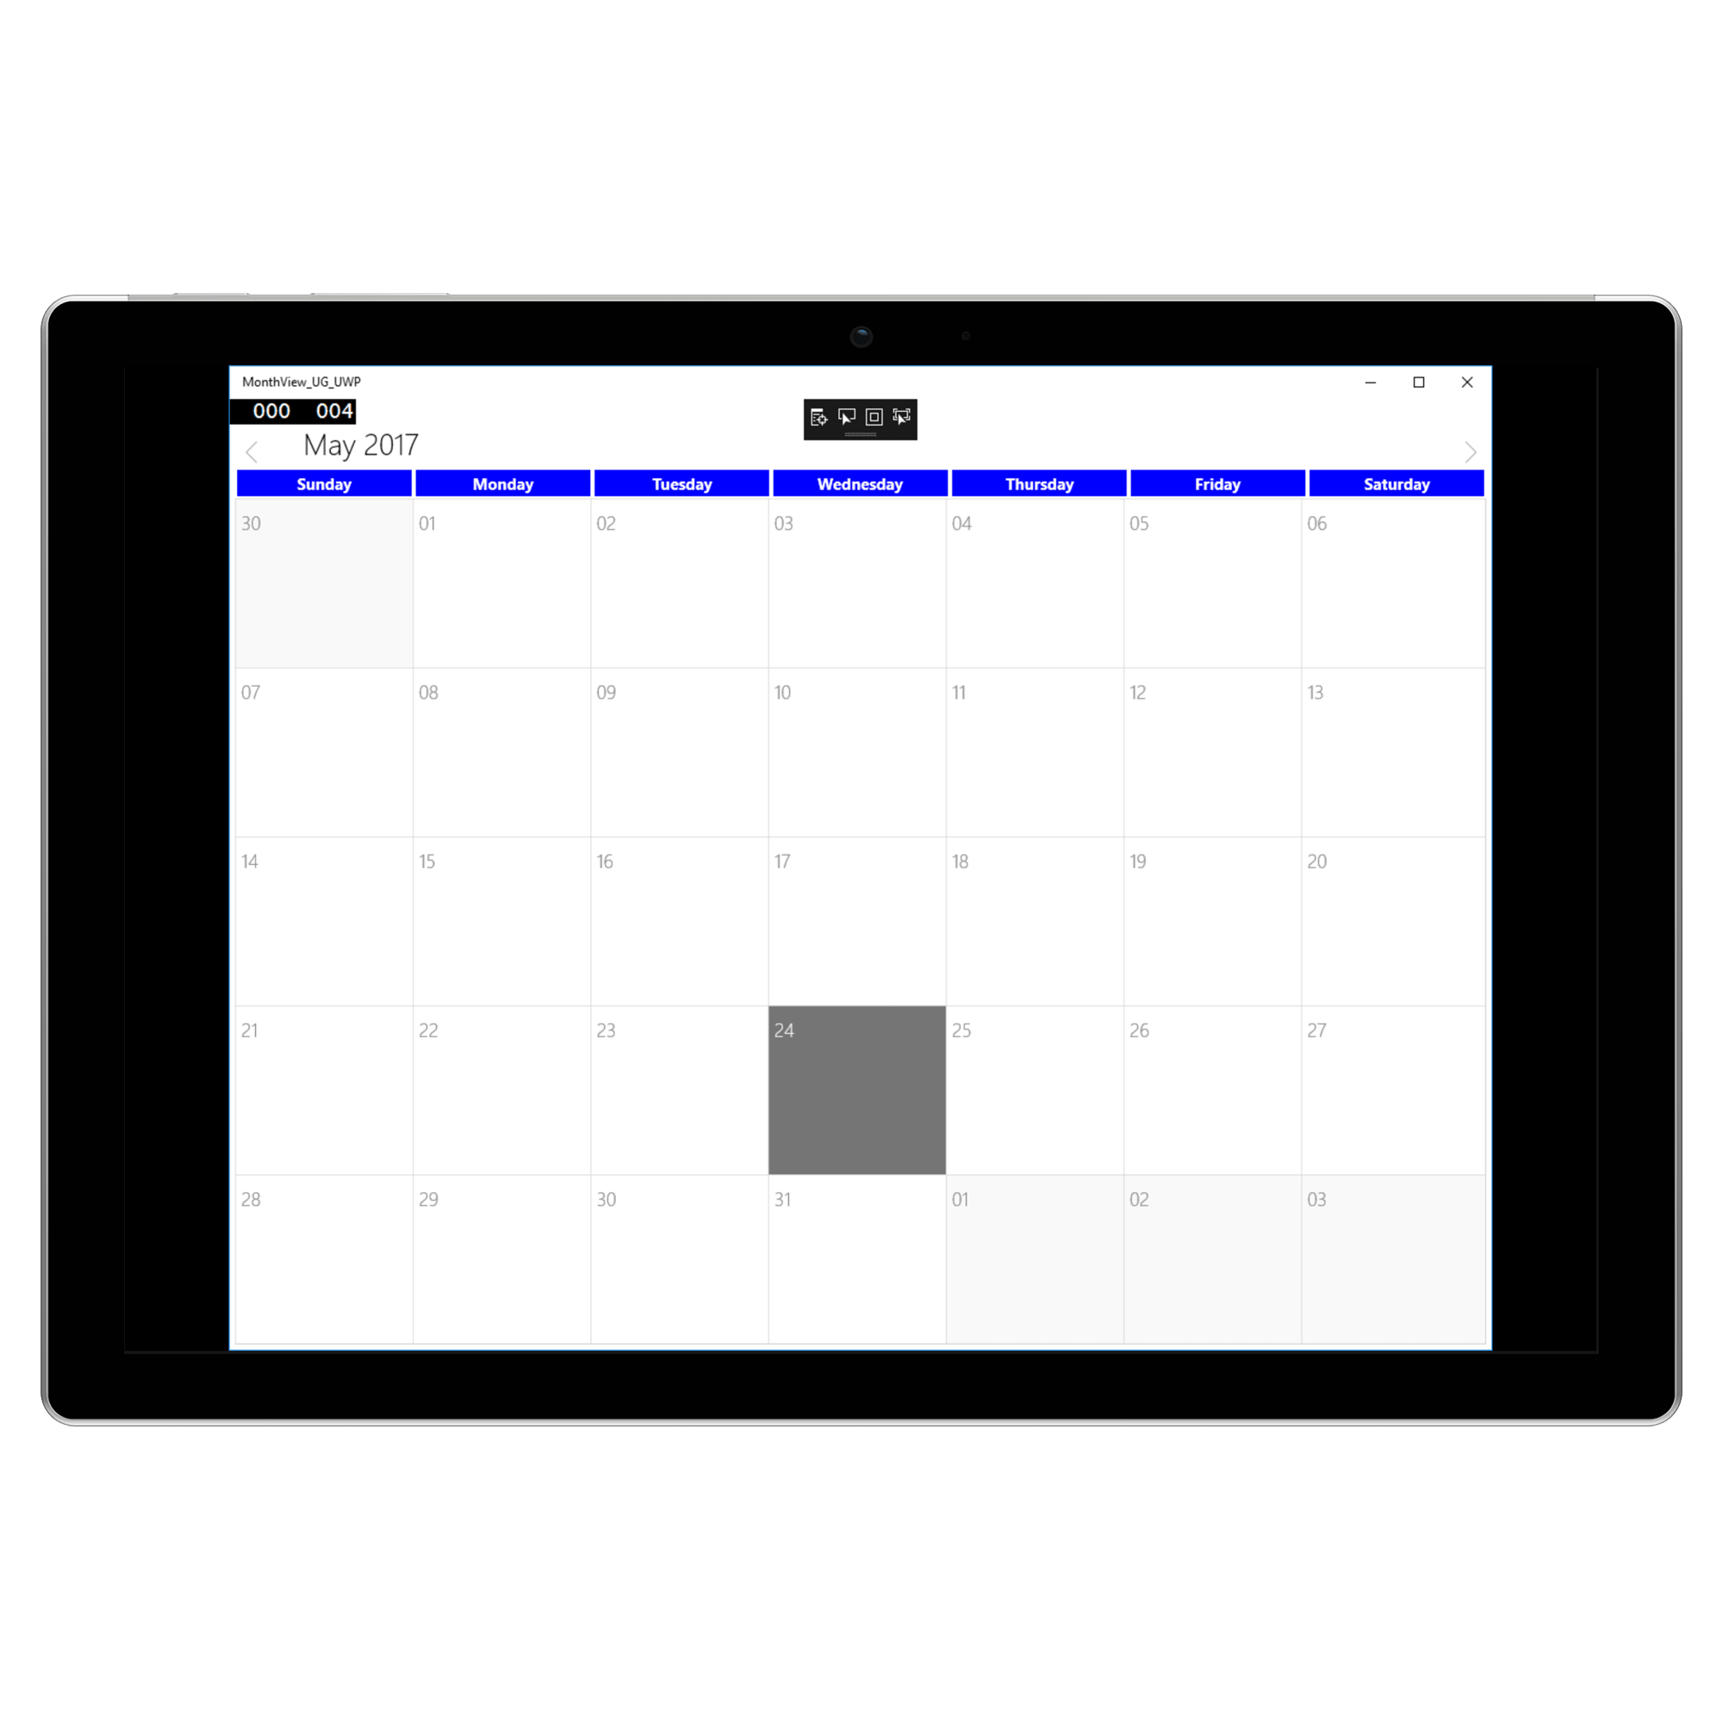
Task: Click the Friday column header
Action: (x=1216, y=482)
